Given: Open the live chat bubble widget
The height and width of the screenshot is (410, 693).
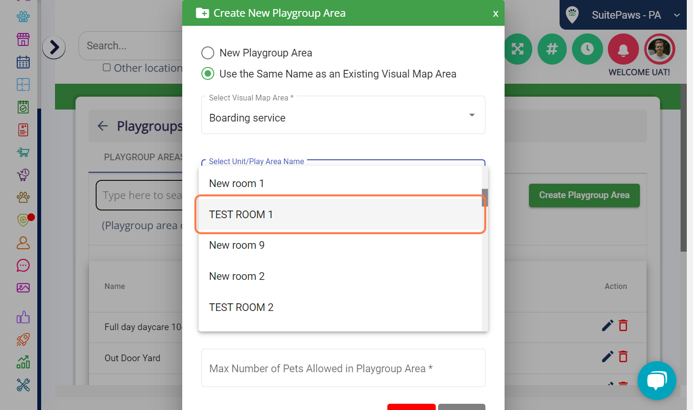Looking at the screenshot, I should pyautogui.click(x=657, y=380).
